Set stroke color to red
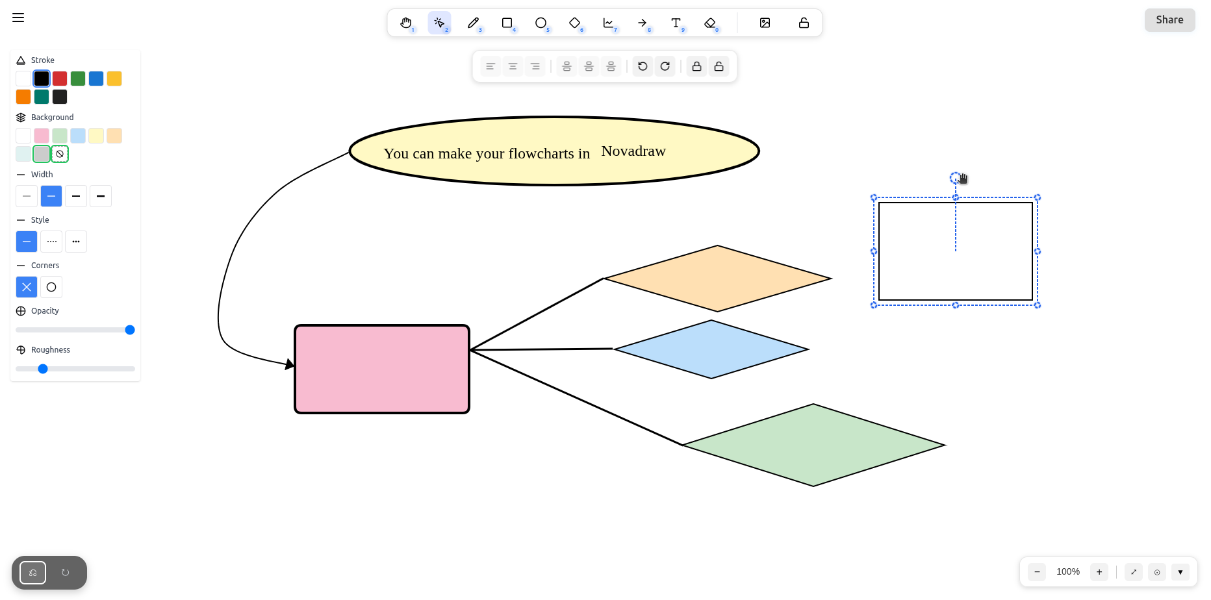1211x600 pixels. (60, 79)
